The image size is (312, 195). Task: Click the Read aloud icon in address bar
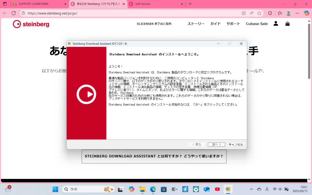pyautogui.click(x=252, y=13)
